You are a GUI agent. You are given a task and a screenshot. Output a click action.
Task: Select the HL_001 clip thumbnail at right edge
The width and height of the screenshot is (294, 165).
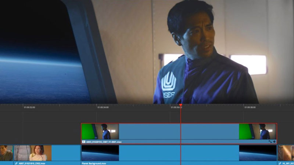286,153
